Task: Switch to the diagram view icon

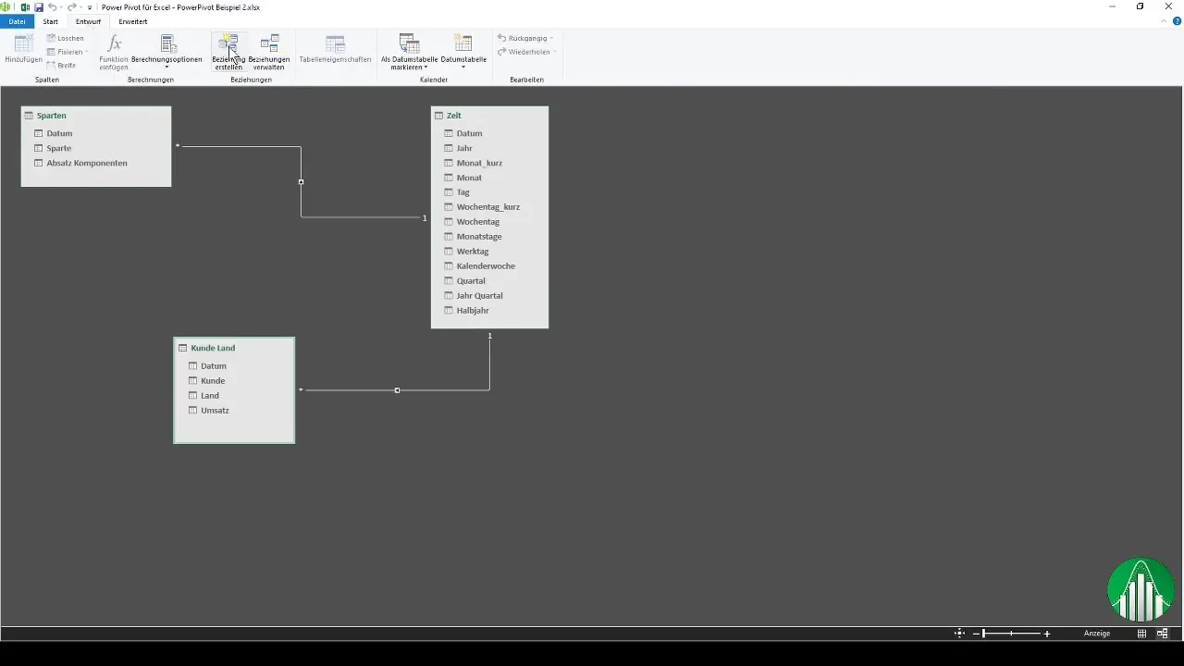Action: pos(1163,634)
